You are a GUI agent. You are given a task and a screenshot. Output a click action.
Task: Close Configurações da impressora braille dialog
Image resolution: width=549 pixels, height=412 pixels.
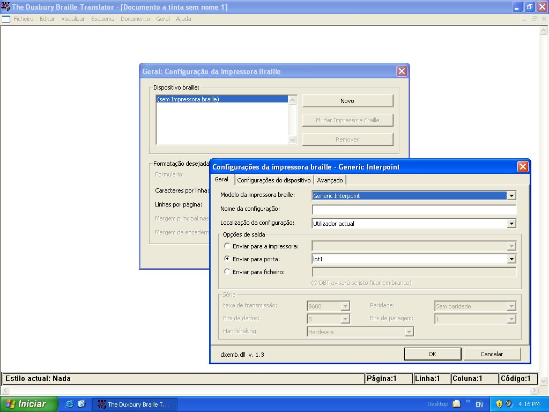pyautogui.click(x=522, y=167)
